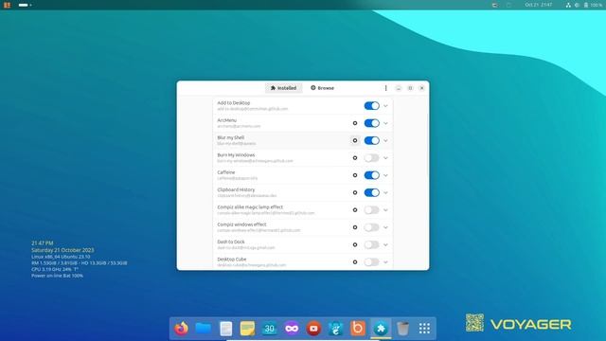Click the network icon in the top panel
The image size is (606, 341).
pyautogui.click(x=568, y=5)
